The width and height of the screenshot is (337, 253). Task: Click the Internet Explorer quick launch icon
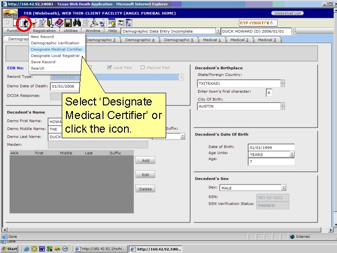pos(27,249)
